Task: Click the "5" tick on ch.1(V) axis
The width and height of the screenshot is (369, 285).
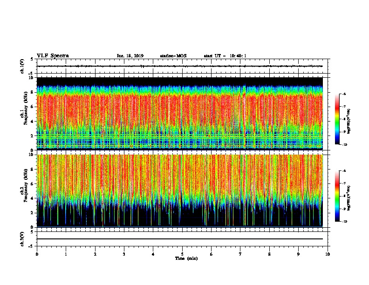Action: [32, 59]
